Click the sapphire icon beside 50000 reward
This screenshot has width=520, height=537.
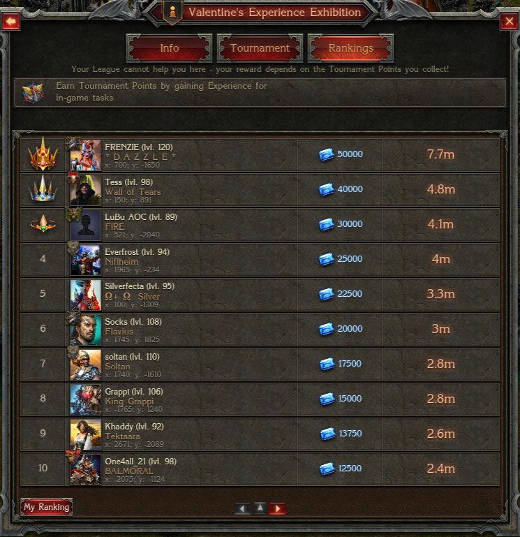(x=326, y=154)
